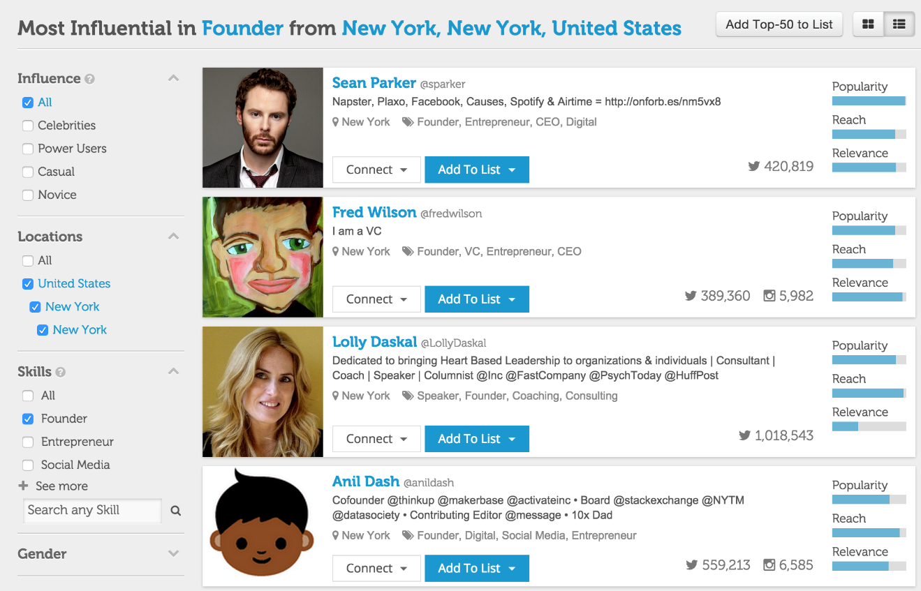This screenshot has width=921, height=591.
Task: Click Sean Parker's Twitter follower icon
Action: click(x=754, y=166)
